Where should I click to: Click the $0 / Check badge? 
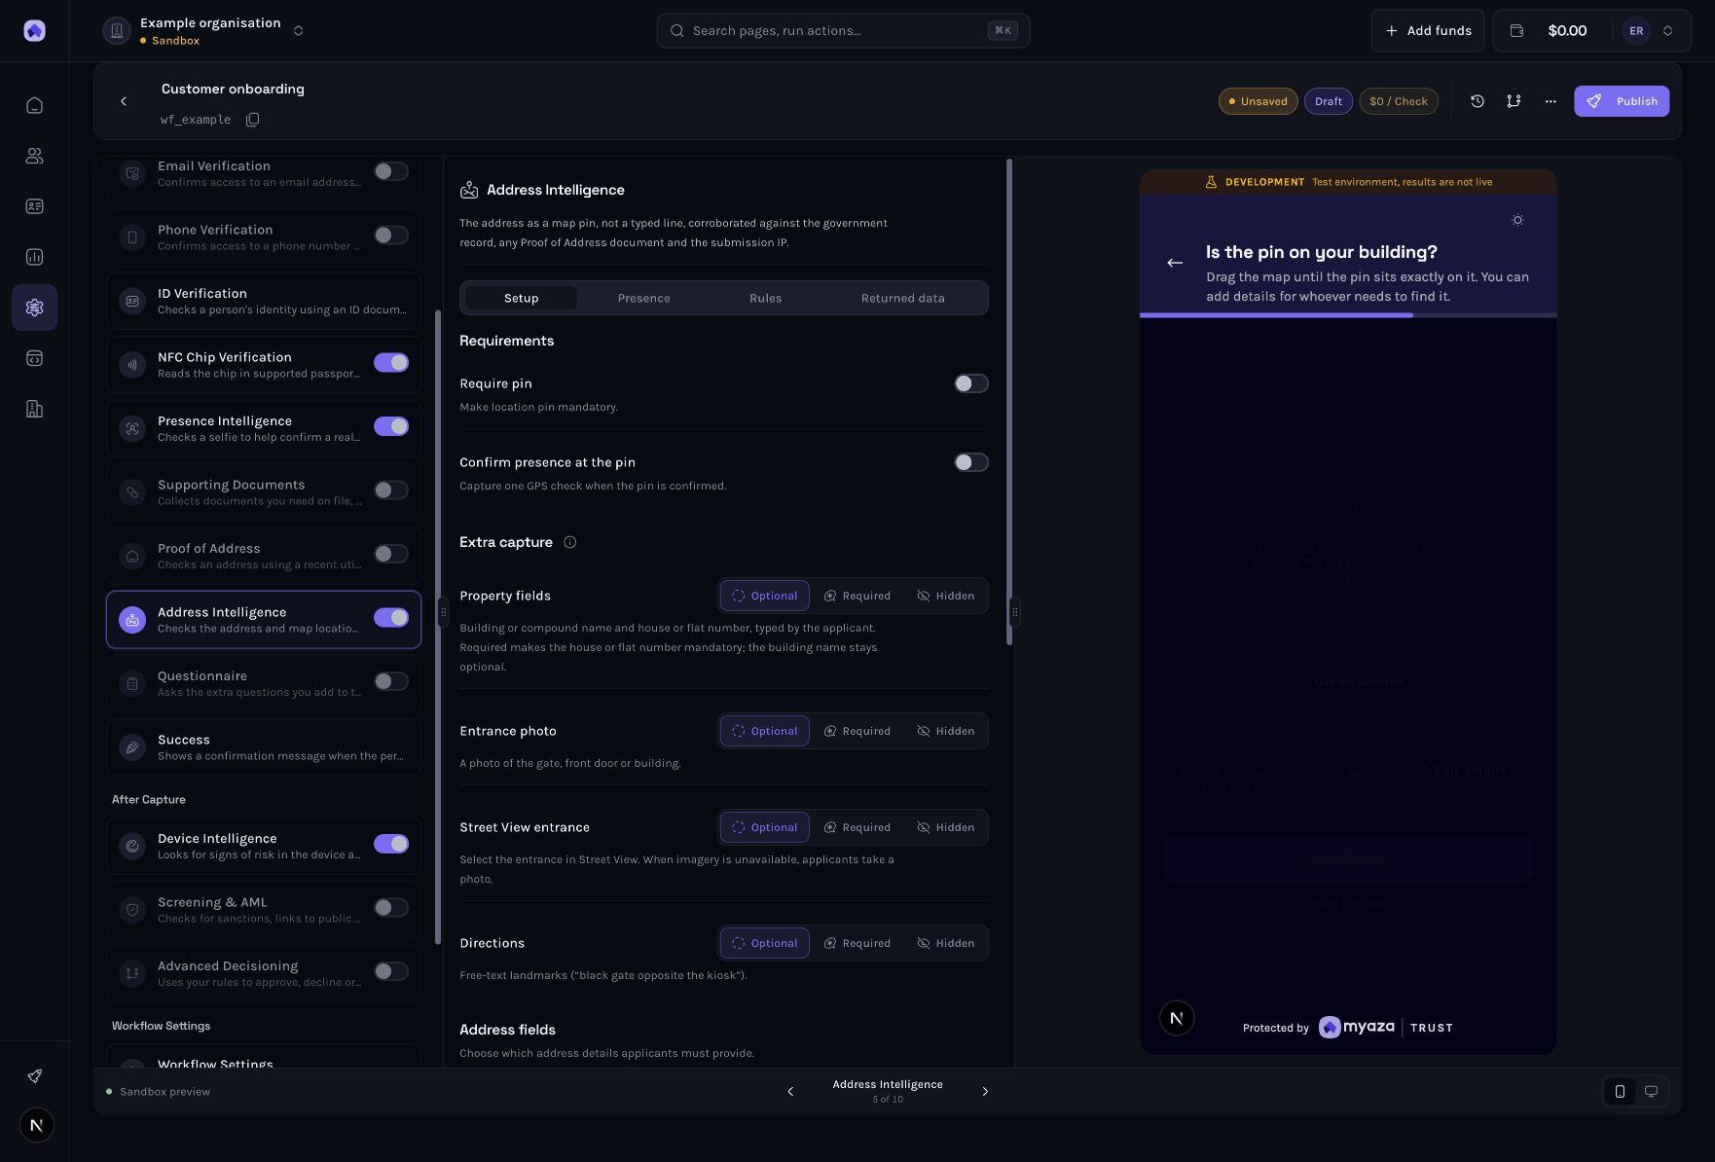[x=1399, y=101]
